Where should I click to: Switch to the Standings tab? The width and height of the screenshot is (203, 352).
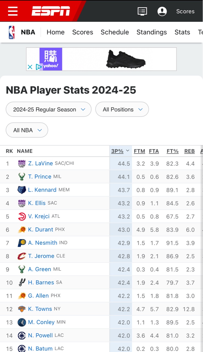pyautogui.click(x=152, y=32)
